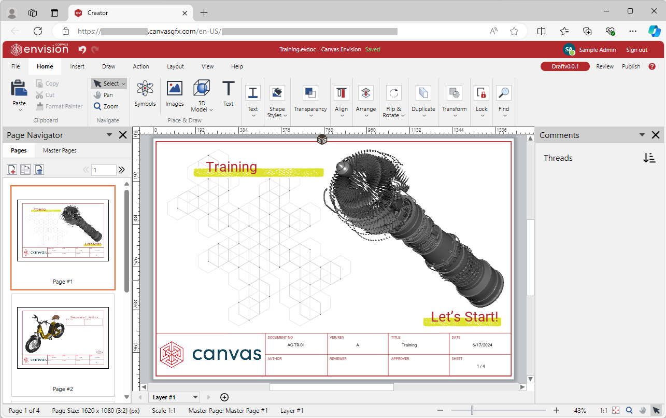Screen dimensions: 666x418
Task: Delete page using trash page icon
Action: pyautogui.click(x=39, y=170)
